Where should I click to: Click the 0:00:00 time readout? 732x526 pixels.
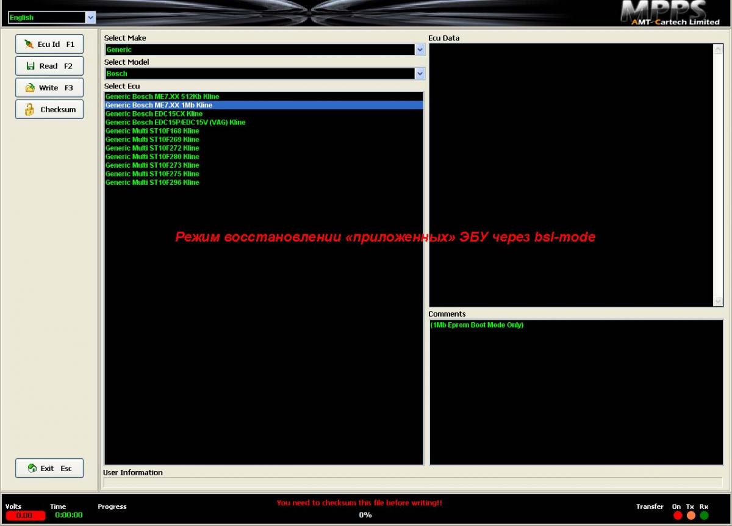coord(69,515)
